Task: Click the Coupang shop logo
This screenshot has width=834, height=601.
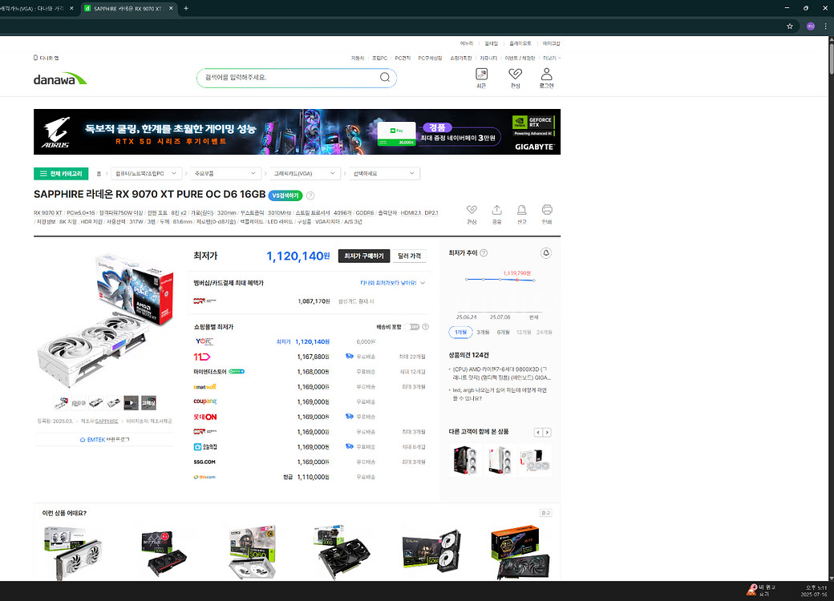Action: point(204,401)
